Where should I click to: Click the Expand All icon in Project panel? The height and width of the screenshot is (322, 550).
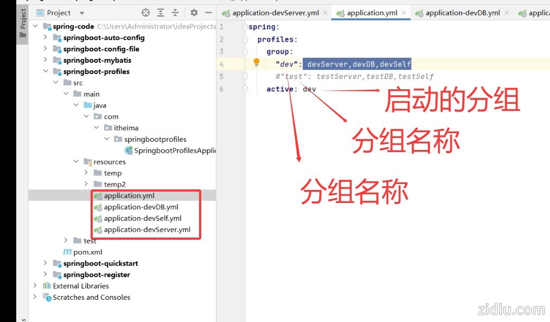click(161, 12)
